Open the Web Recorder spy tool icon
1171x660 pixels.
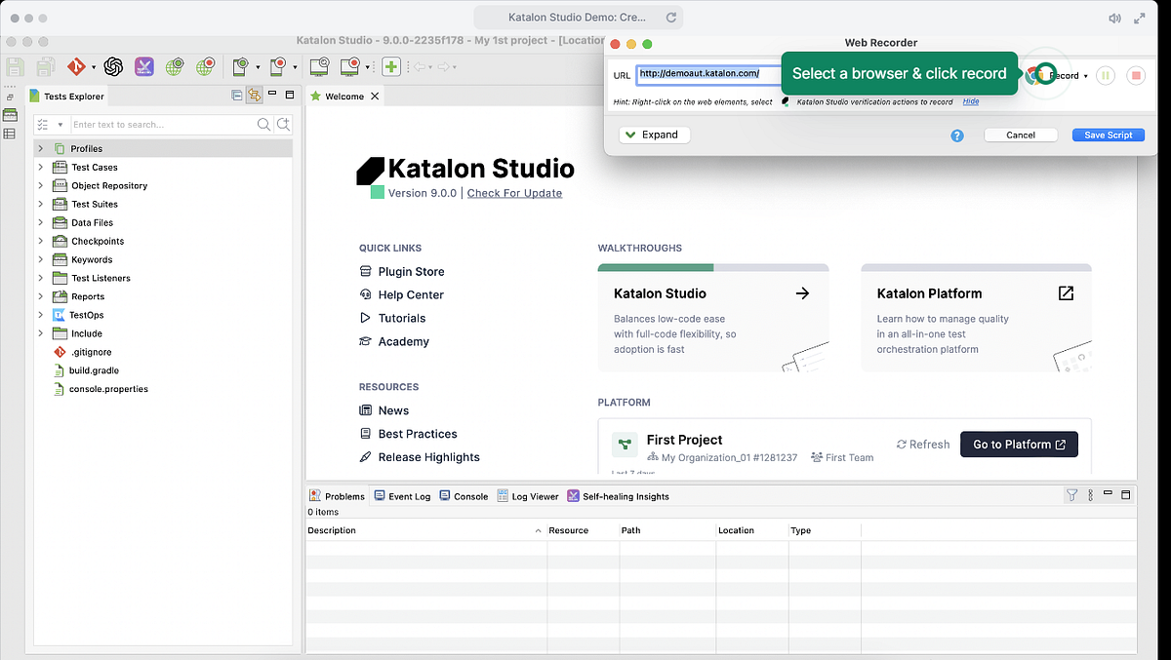[x=318, y=65]
